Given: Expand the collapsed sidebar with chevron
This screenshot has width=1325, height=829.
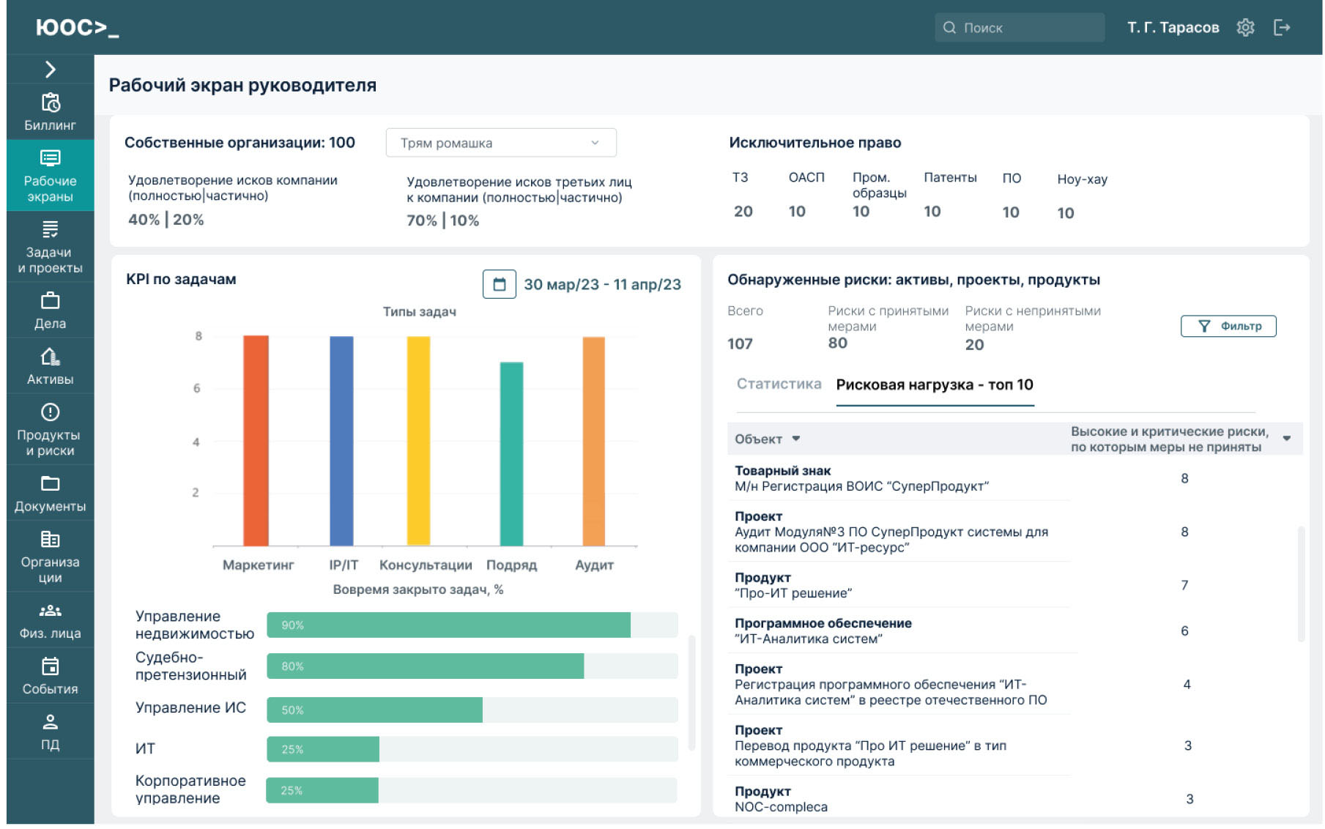Looking at the screenshot, I should pos(50,70).
